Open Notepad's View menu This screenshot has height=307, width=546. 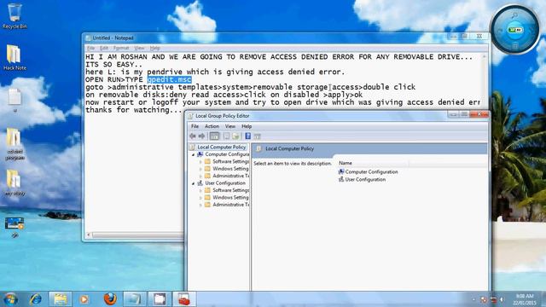coord(139,48)
